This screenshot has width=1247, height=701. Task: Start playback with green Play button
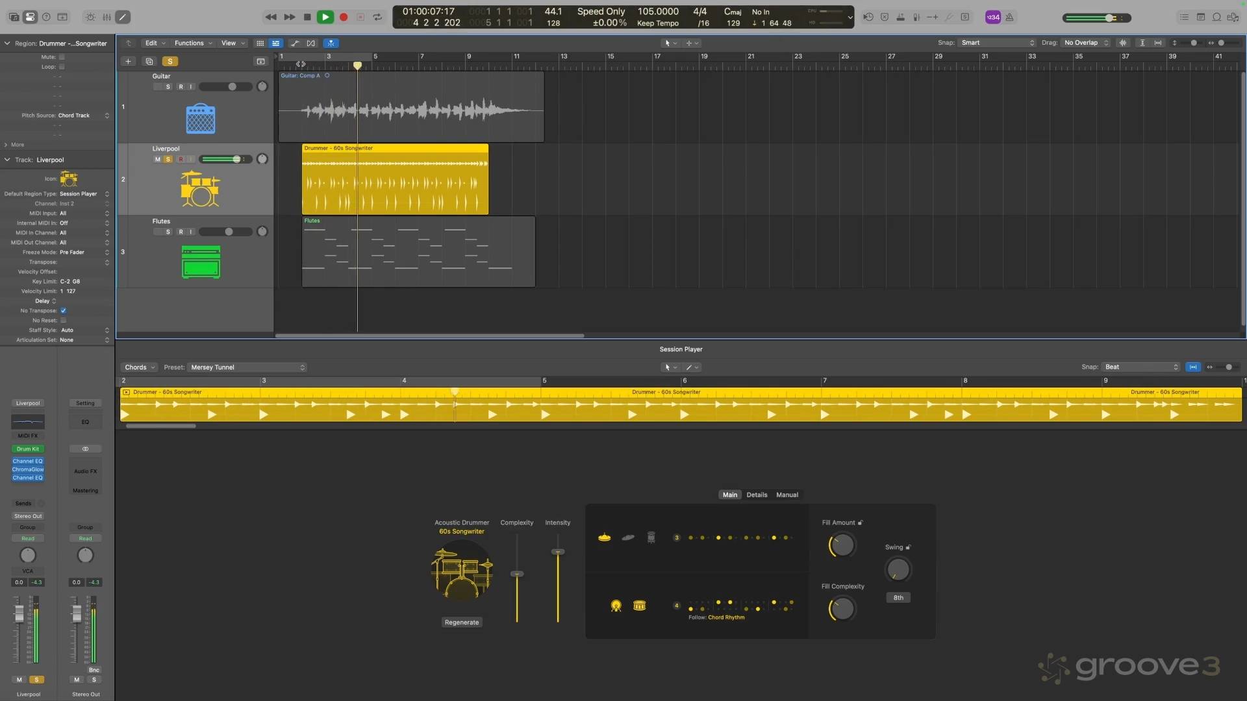coord(325,17)
